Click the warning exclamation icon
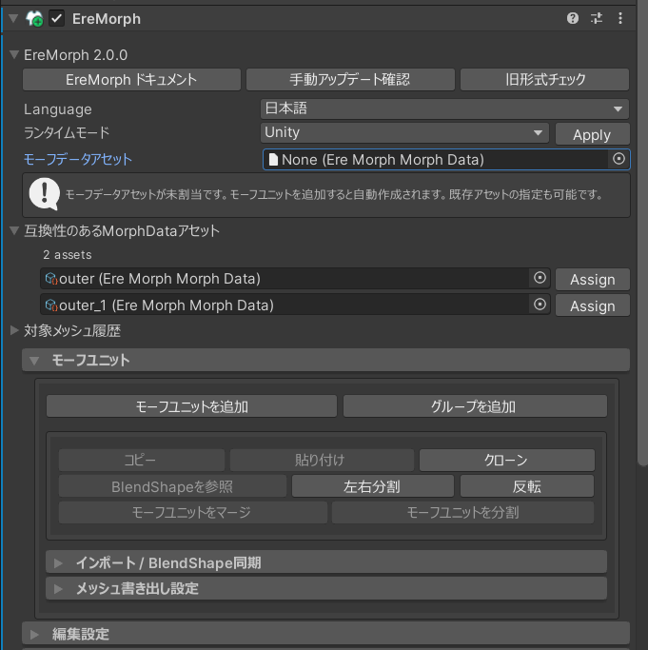Viewport: 648px width, 650px height. pyautogui.click(x=45, y=194)
